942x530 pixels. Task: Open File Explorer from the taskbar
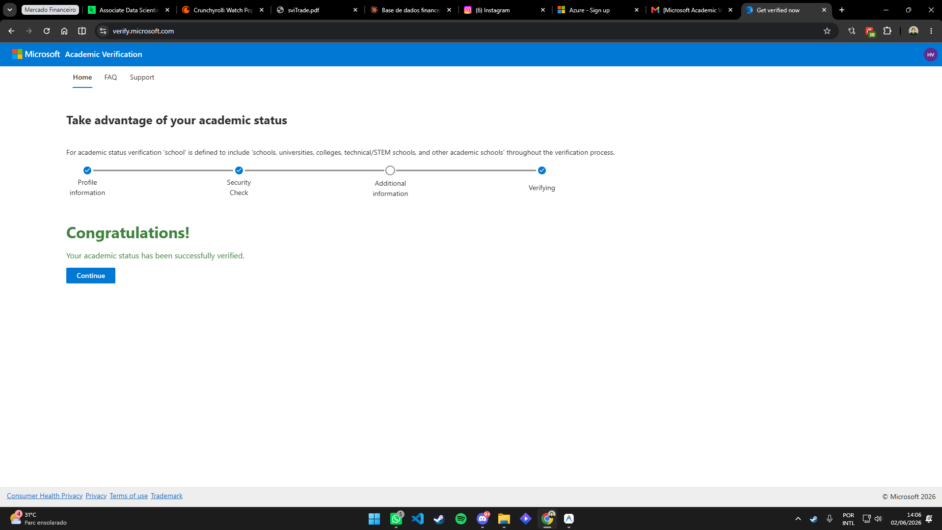(x=504, y=519)
